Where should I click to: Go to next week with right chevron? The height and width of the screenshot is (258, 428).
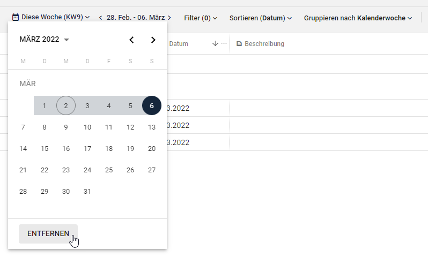pyautogui.click(x=169, y=18)
